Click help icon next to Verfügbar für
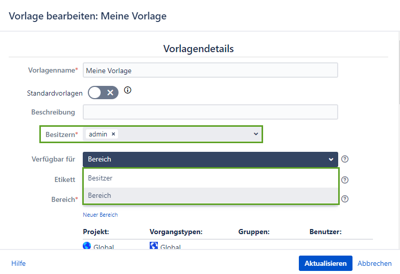Screen dimensions: 400x274 (345, 159)
